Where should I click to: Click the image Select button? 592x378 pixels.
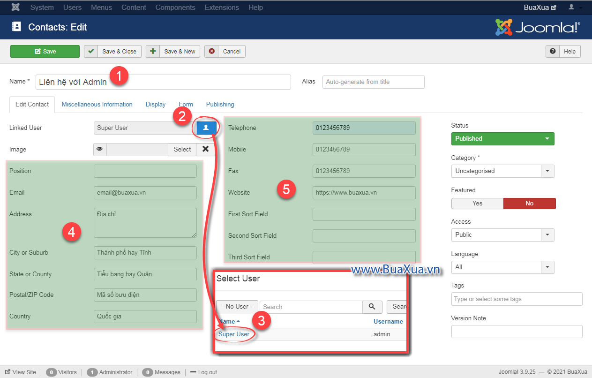[x=182, y=150]
